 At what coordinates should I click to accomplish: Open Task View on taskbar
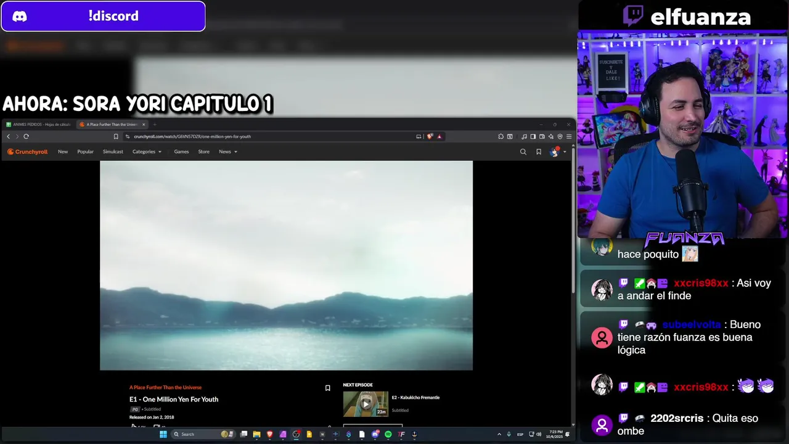coord(243,434)
